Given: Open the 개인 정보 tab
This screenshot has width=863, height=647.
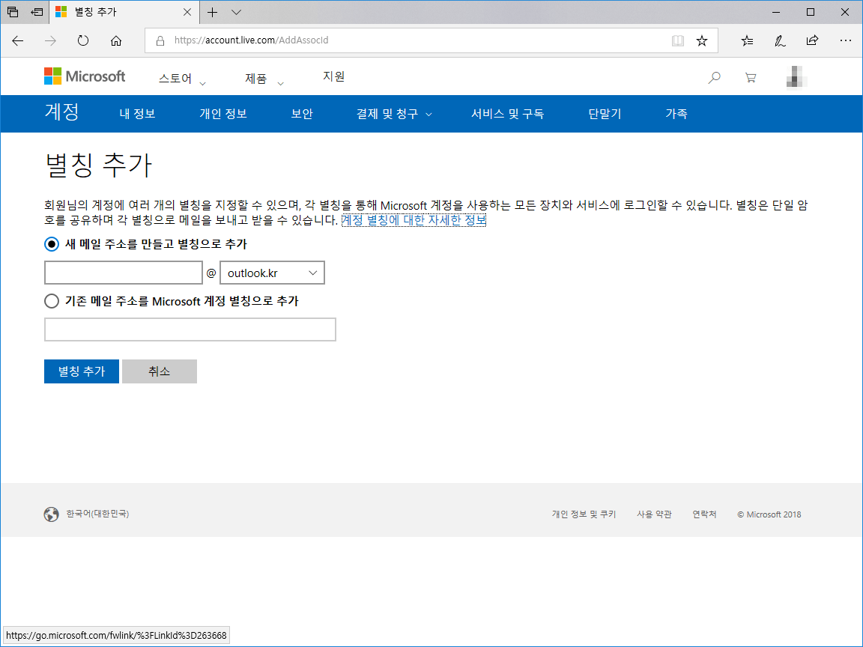Looking at the screenshot, I should click(x=223, y=114).
